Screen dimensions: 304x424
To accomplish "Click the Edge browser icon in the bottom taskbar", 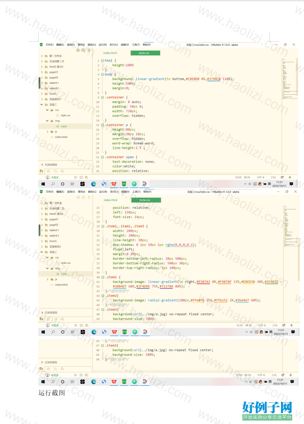I will [94, 382].
